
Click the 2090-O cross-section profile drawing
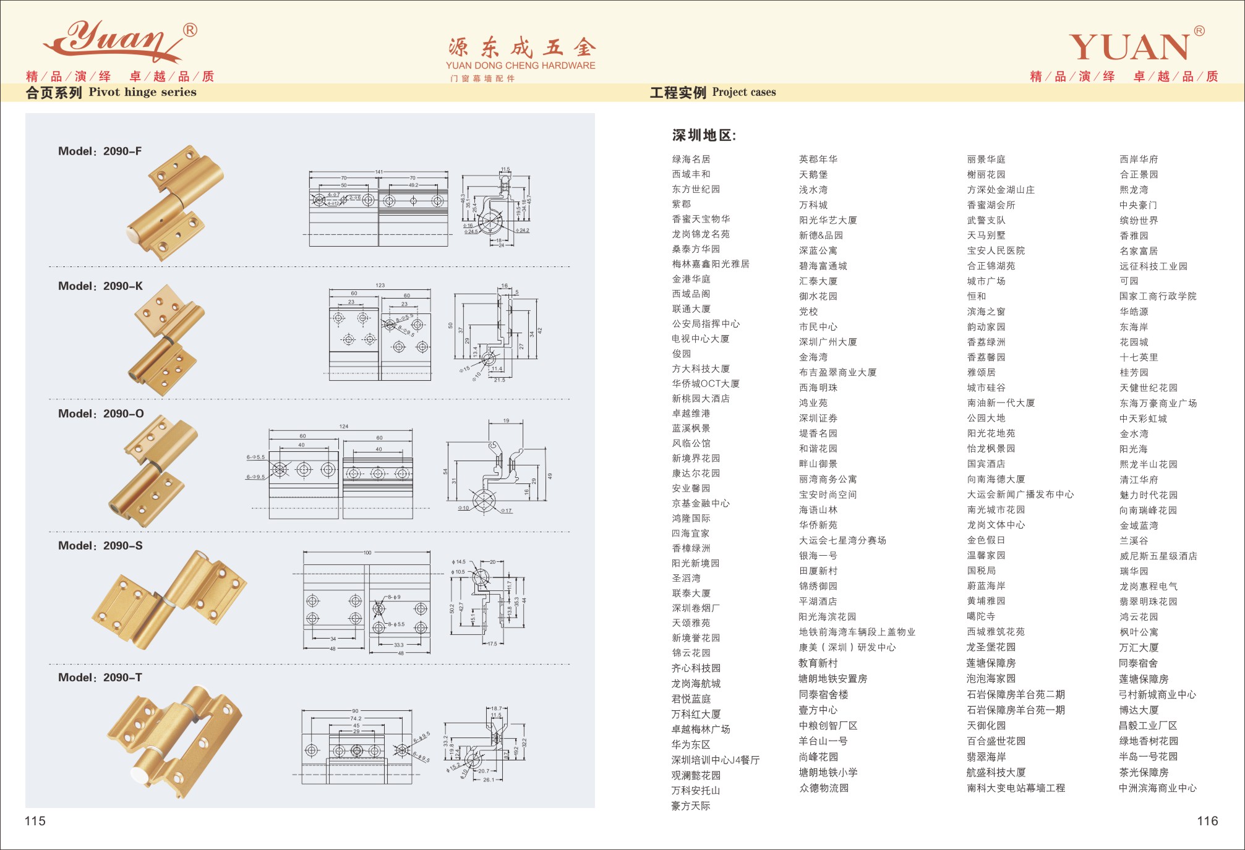tap(499, 466)
